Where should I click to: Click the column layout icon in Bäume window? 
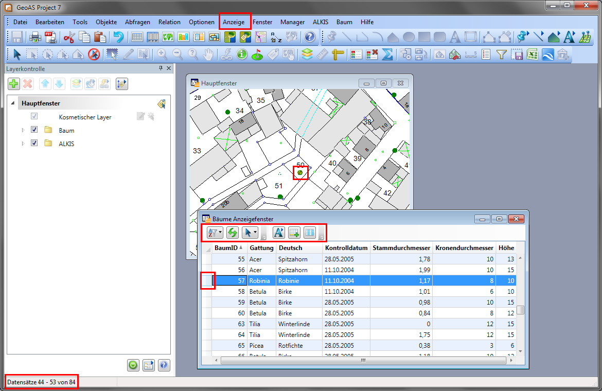pyautogui.click(x=309, y=233)
